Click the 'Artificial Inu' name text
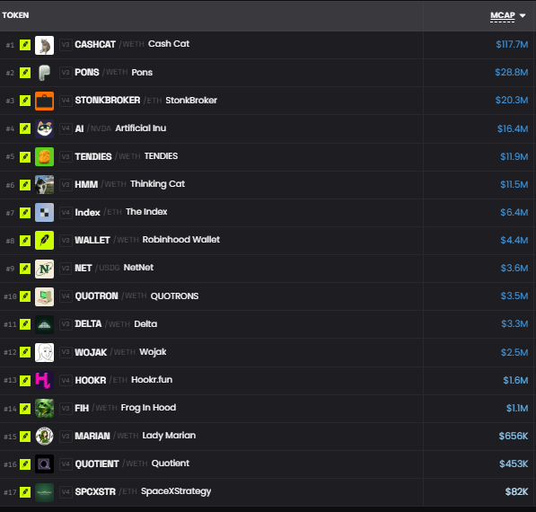The height and width of the screenshot is (512, 536). 140,128
